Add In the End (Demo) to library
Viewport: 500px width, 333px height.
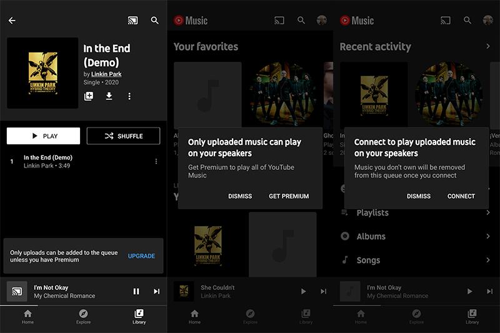[89, 96]
